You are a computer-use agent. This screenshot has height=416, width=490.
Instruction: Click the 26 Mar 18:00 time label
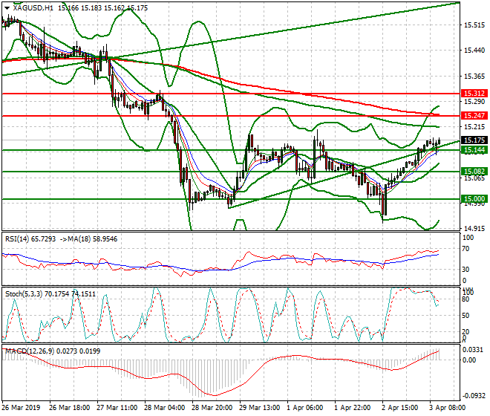tap(69, 408)
